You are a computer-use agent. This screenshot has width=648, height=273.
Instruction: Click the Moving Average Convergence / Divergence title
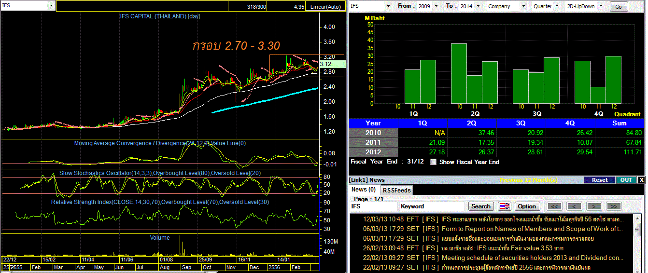(x=160, y=143)
